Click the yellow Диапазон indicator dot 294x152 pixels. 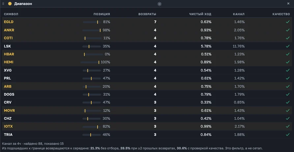10,4
